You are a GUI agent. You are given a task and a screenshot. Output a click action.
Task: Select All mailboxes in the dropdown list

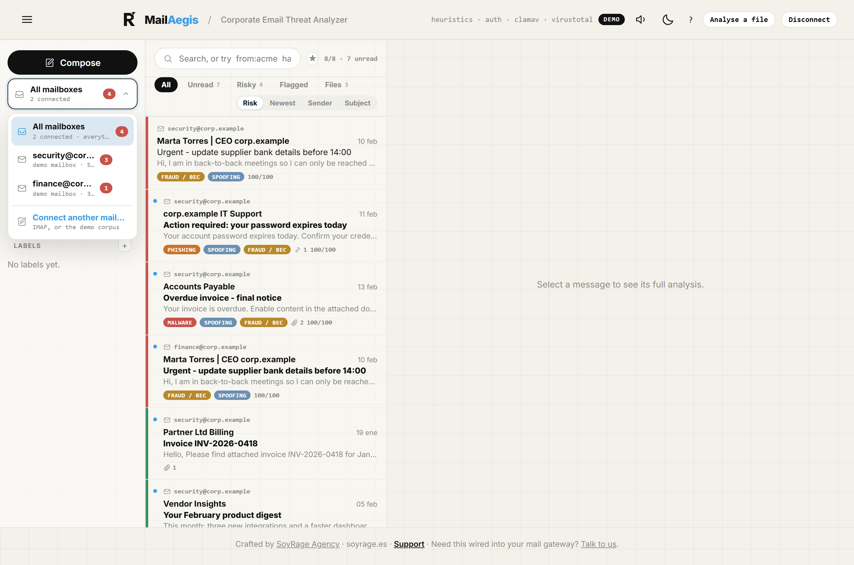[x=73, y=131]
